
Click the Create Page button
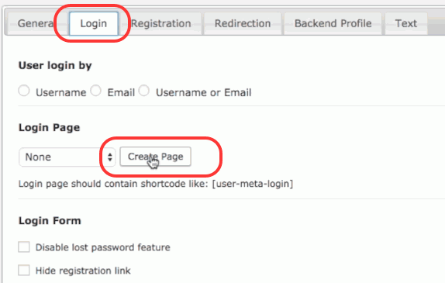click(155, 157)
